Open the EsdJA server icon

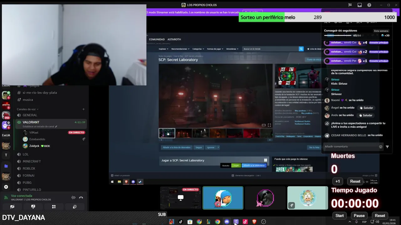(6, 135)
